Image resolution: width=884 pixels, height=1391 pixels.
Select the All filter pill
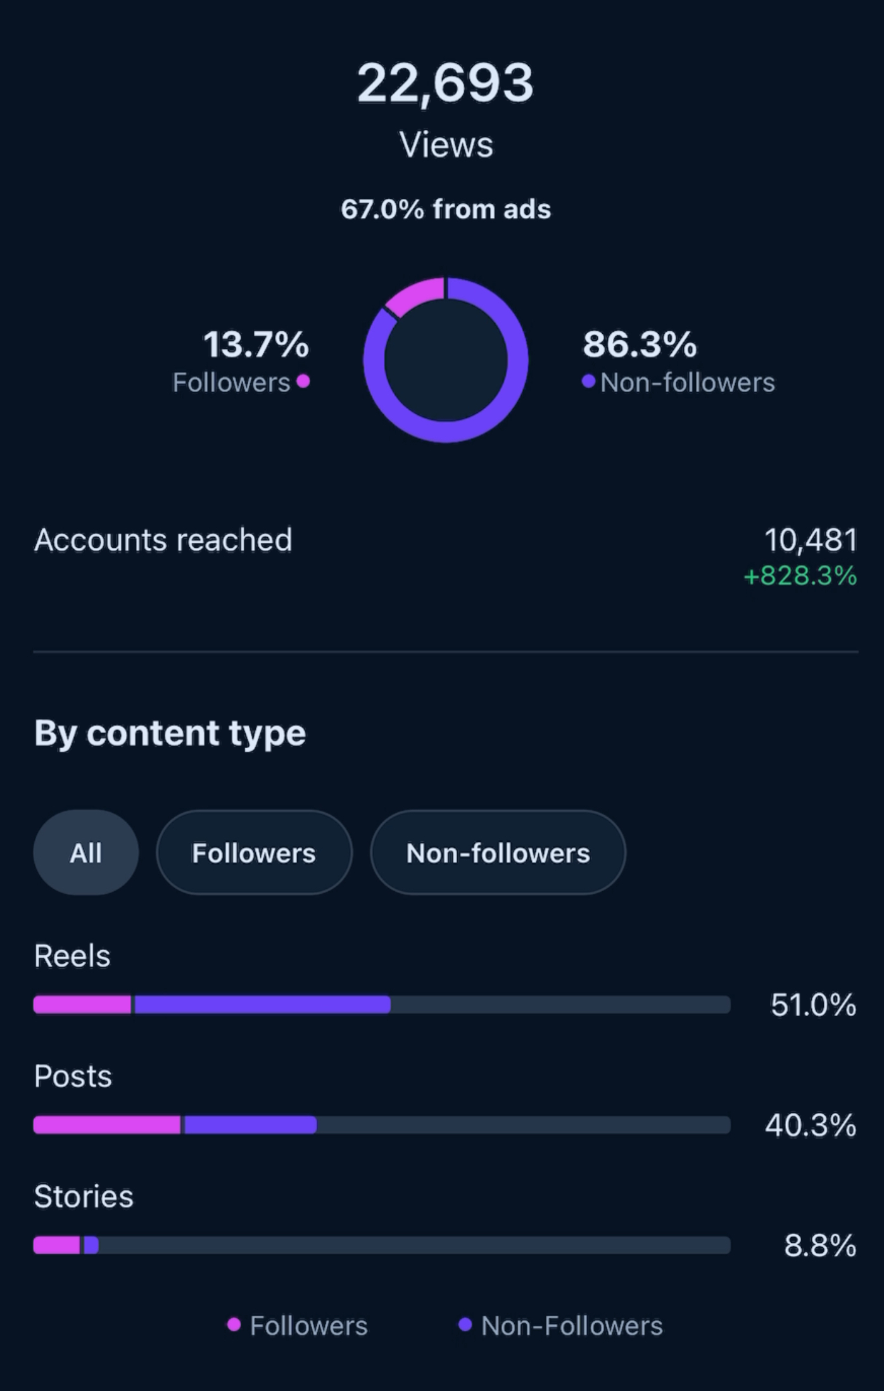pyautogui.click(x=86, y=853)
